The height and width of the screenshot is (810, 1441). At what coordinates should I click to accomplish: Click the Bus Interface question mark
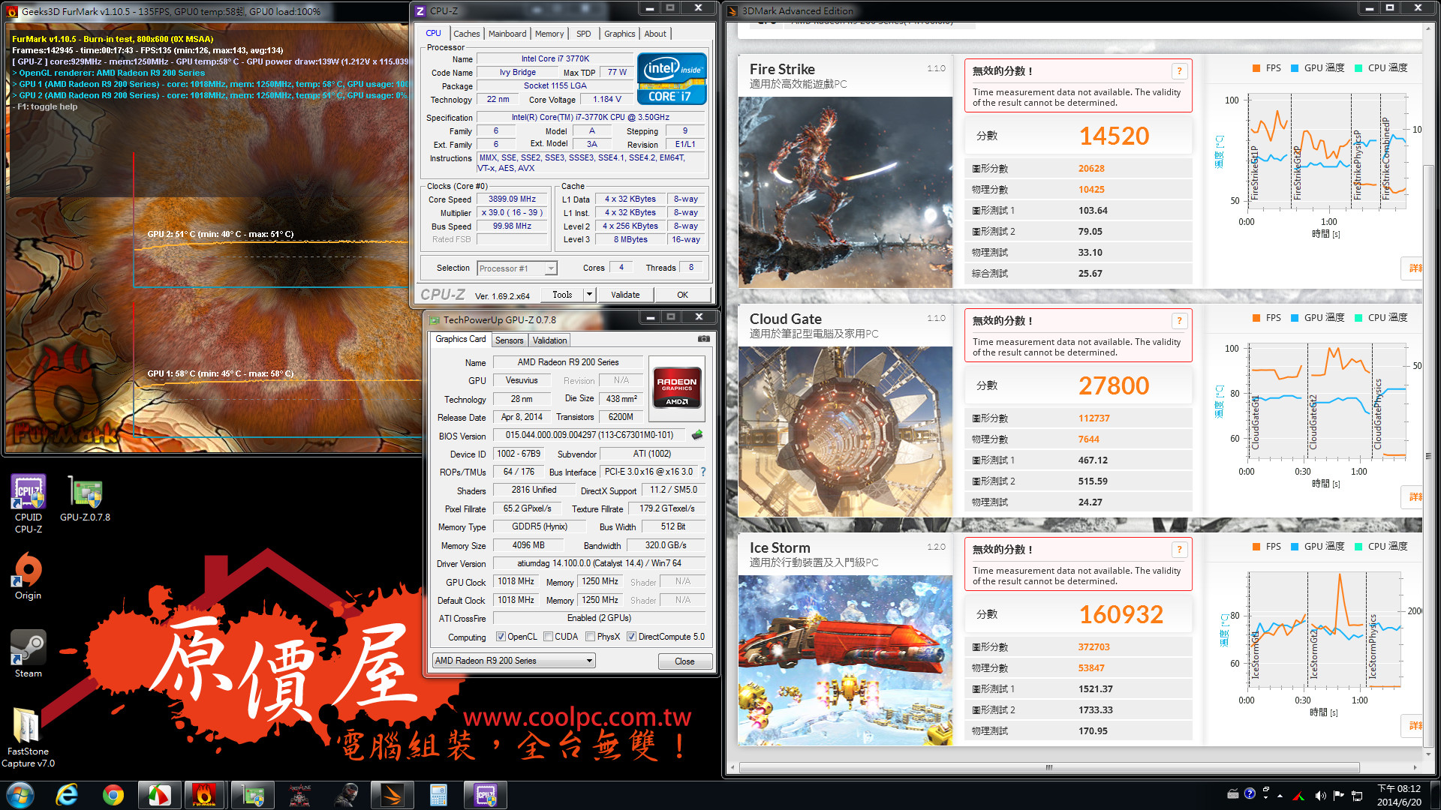[x=703, y=472]
